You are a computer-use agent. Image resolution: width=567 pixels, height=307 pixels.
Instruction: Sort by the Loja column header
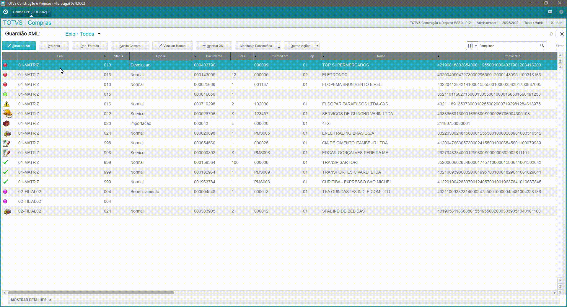tap(311, 56)
